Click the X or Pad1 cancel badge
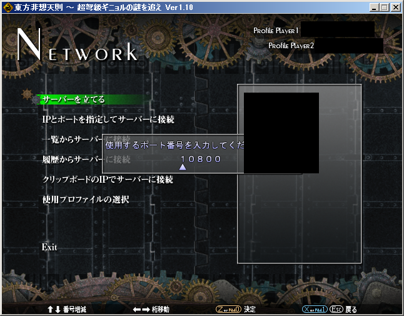 (x=315, y=309)
